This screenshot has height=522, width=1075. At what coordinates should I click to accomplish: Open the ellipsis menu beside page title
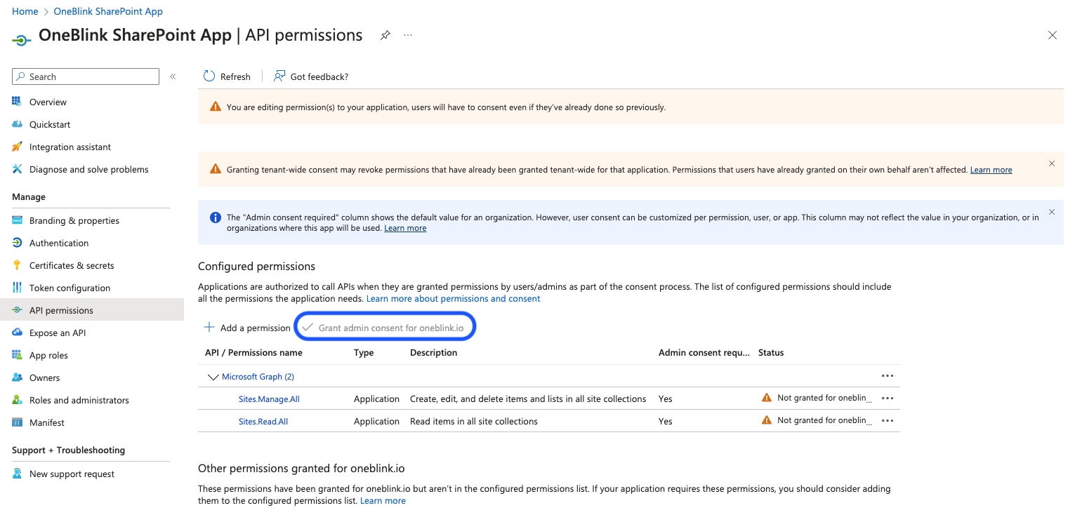(x=408, y=35)
